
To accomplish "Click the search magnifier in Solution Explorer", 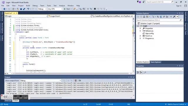I will [x=181, y=20].
